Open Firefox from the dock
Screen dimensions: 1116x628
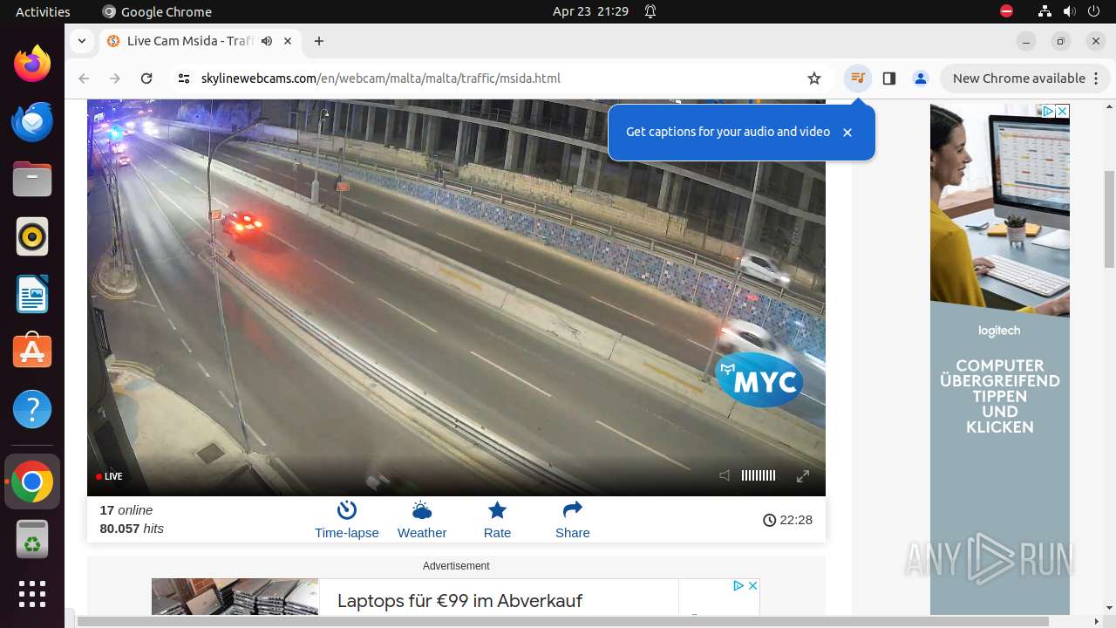32,64
